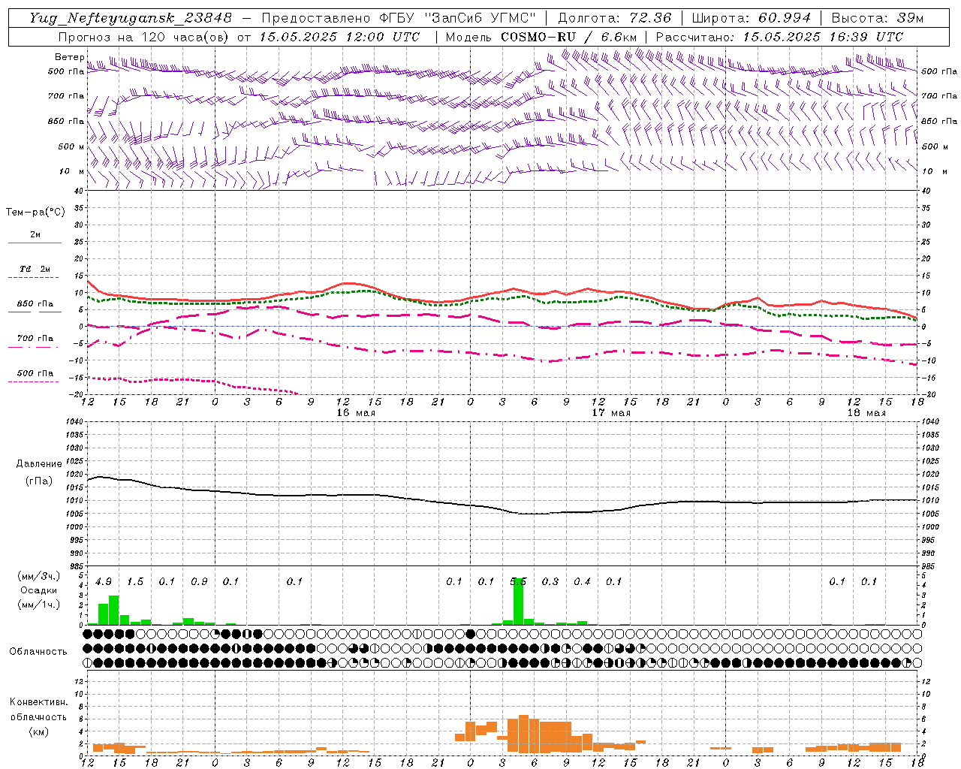Click the 0.9 precipitation total value
The height and width of the screenshot is (769, 961).
(199, 582)
